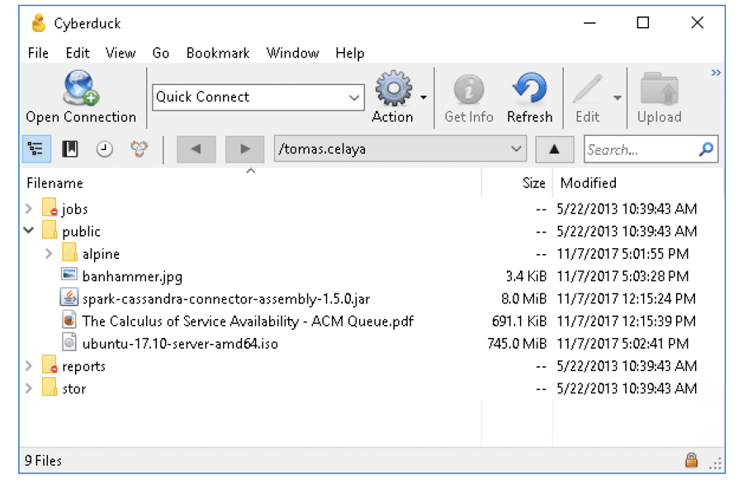The width and height of the screenshot is (743, 494).
Task: Click the stor folder icon
Action: 50,388
